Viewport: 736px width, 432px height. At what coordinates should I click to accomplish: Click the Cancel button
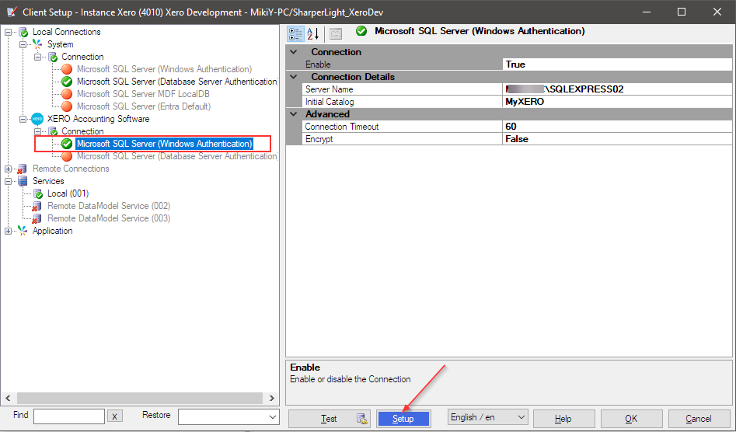tap(699, 419)
